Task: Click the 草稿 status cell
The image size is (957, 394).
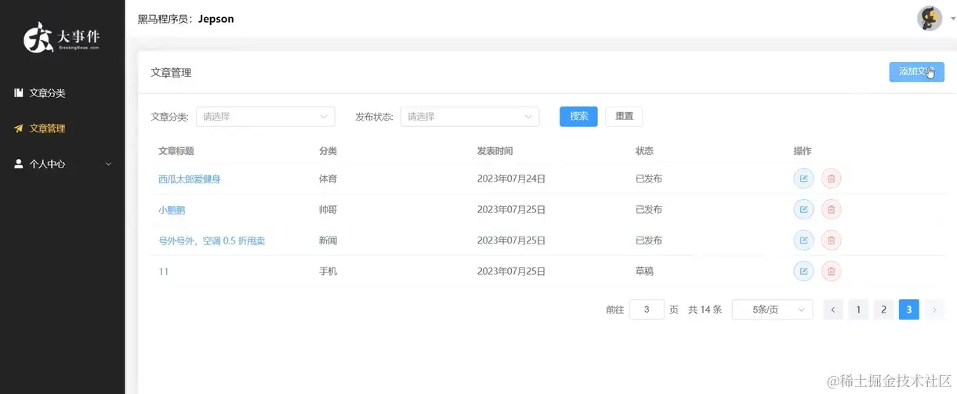Action: [644, 271]
